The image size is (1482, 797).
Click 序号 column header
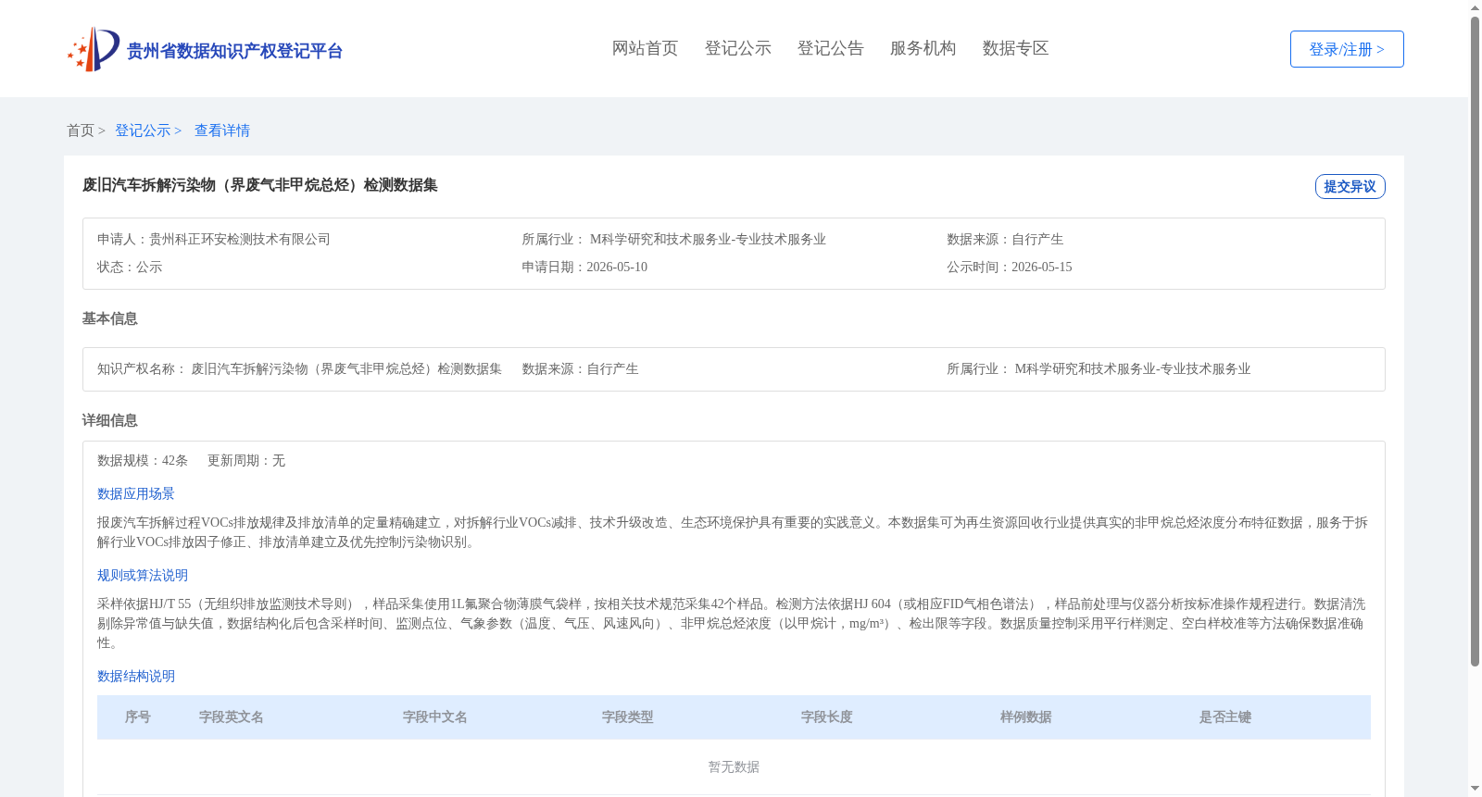pyautogui.click(x=138, y=717)
